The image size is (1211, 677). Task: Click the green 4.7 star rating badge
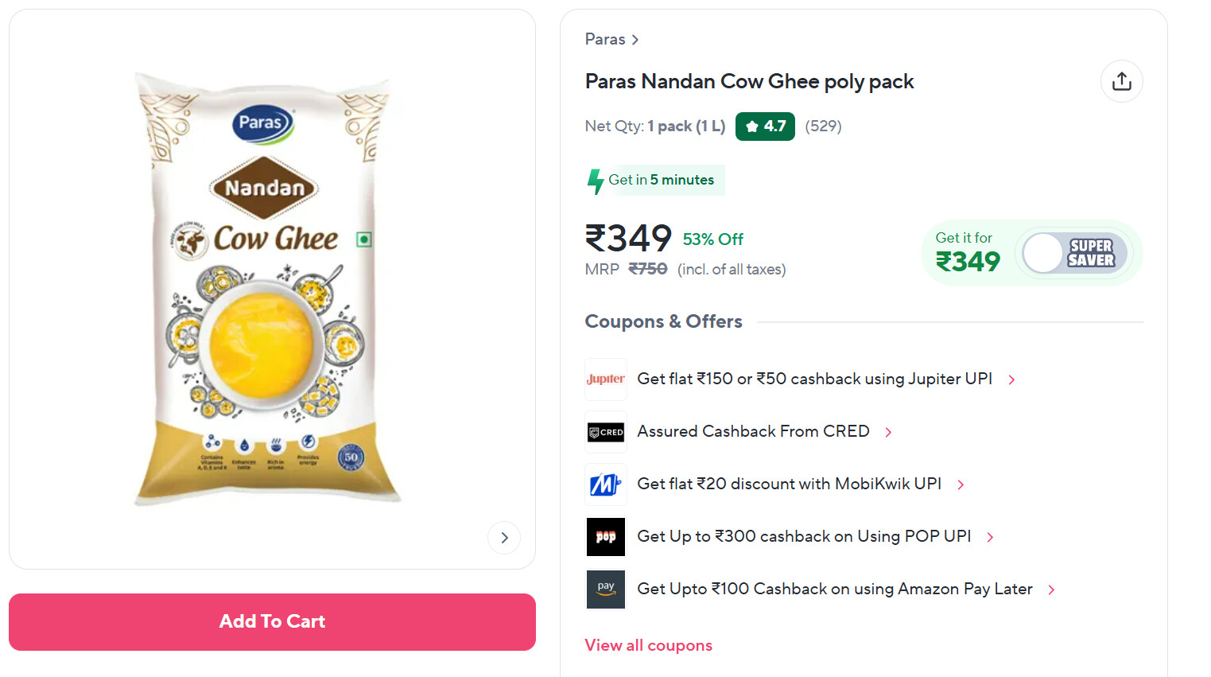click(764, 126)
